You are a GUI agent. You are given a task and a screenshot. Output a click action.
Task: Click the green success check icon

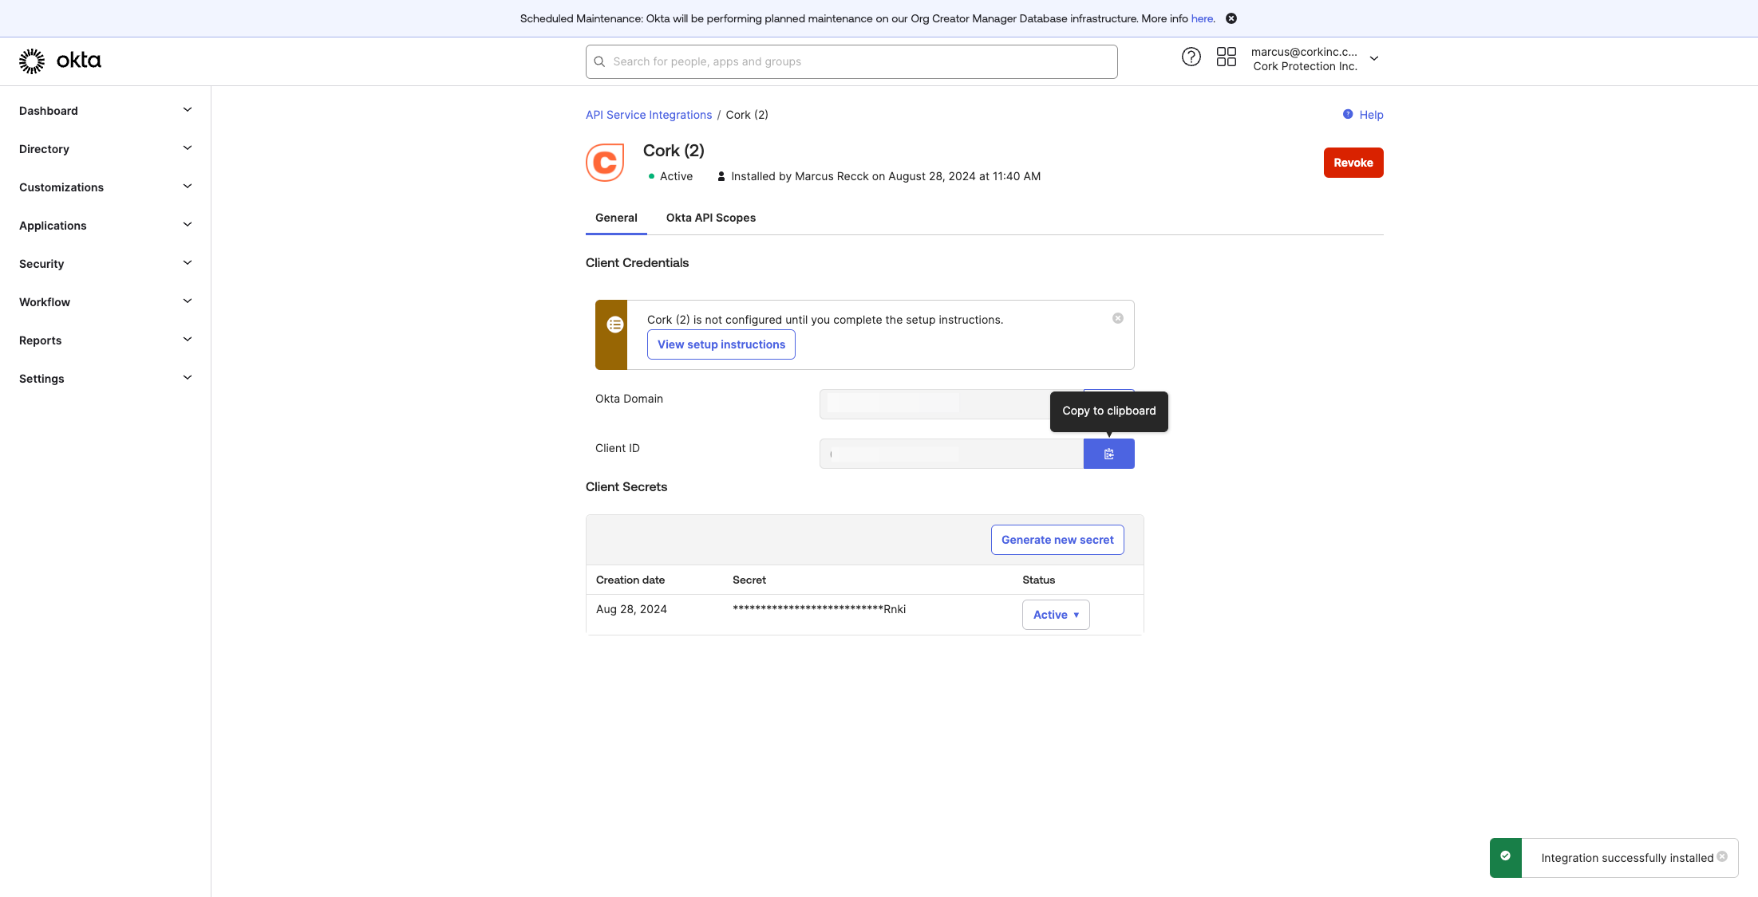[x=1505, y=856]
